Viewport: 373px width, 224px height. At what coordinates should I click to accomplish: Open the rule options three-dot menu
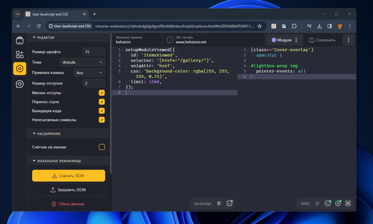(348, 40)
